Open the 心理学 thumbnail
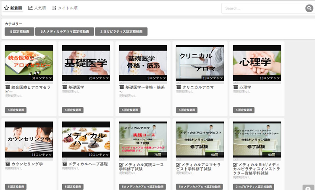Screen dimensions: 315x190 coord(257,63)
